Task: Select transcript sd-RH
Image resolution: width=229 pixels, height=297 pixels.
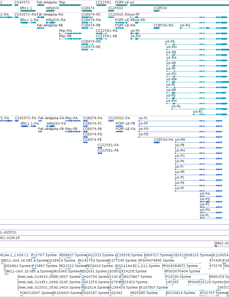Action: (171, 101)
